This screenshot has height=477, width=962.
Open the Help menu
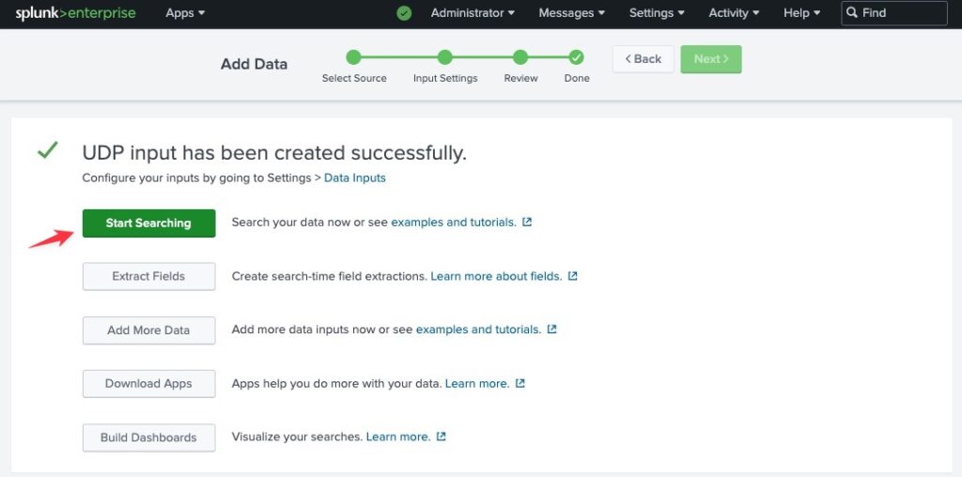coord(802,13)
